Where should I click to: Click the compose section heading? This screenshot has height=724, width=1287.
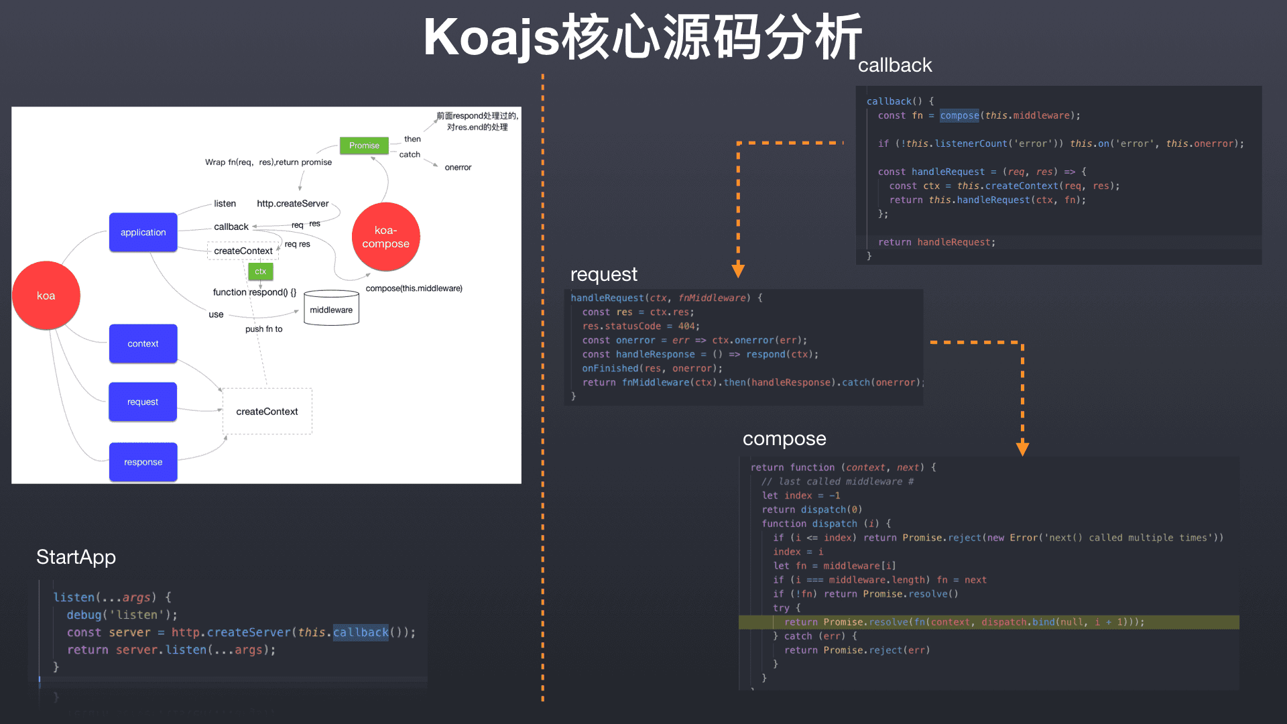pyautogui.click(x=784, y=438)
